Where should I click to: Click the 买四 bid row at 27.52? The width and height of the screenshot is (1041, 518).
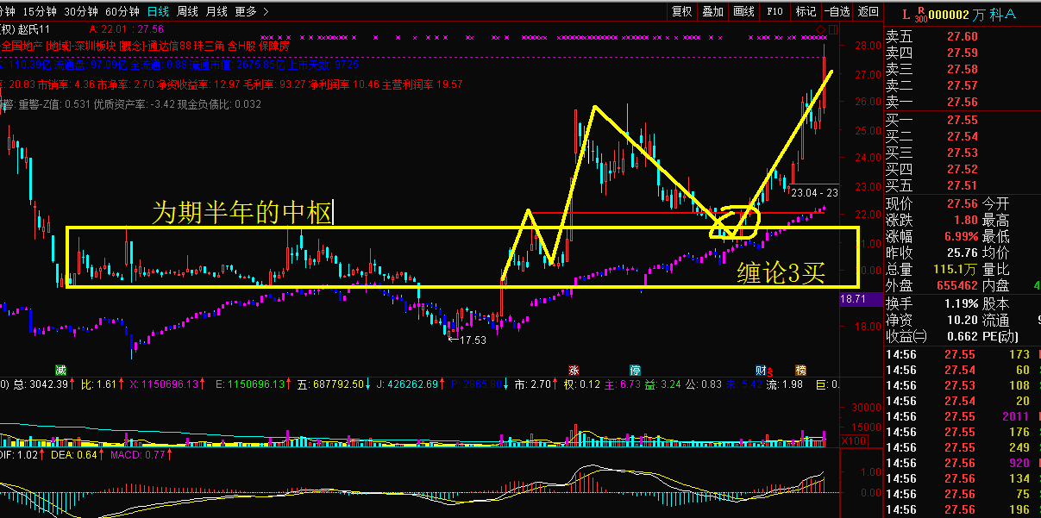coord(963,169)
